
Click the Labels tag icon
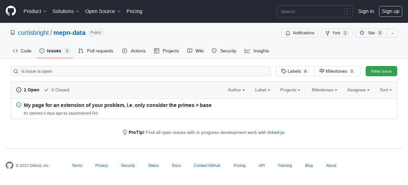284,71
